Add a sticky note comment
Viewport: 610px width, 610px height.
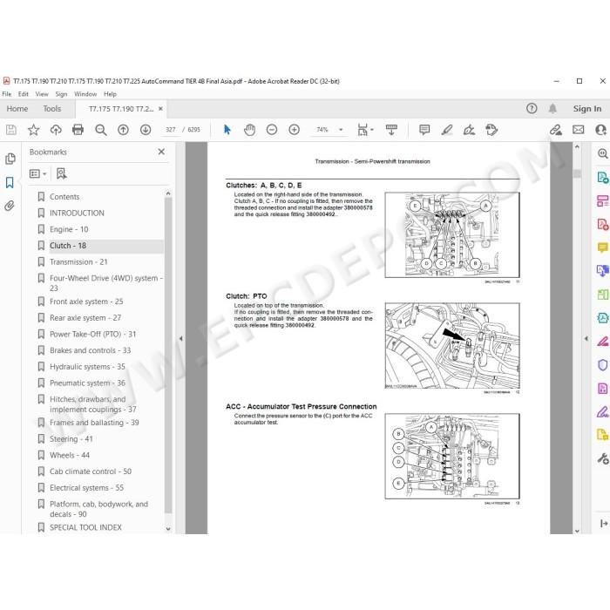click(x=424, y=130)
